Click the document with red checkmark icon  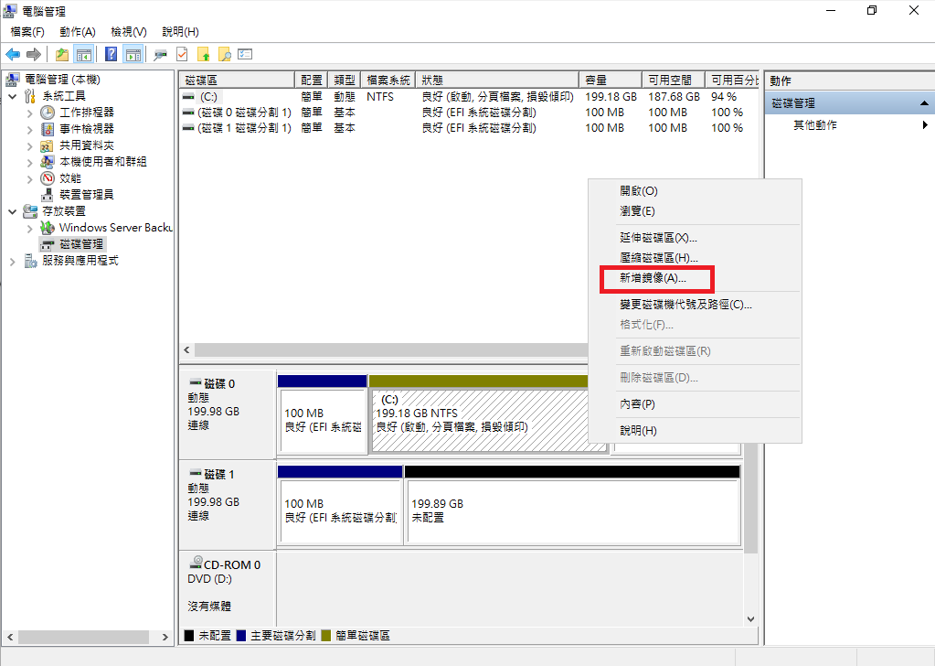click(182, 55)
